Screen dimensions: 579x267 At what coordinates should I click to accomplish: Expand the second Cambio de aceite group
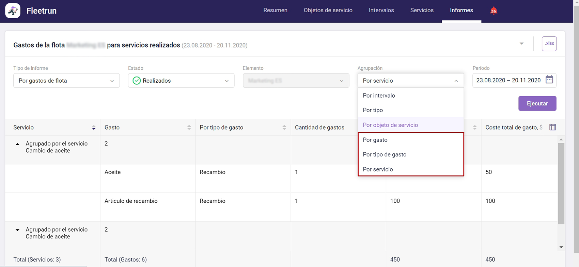point(17,230)
